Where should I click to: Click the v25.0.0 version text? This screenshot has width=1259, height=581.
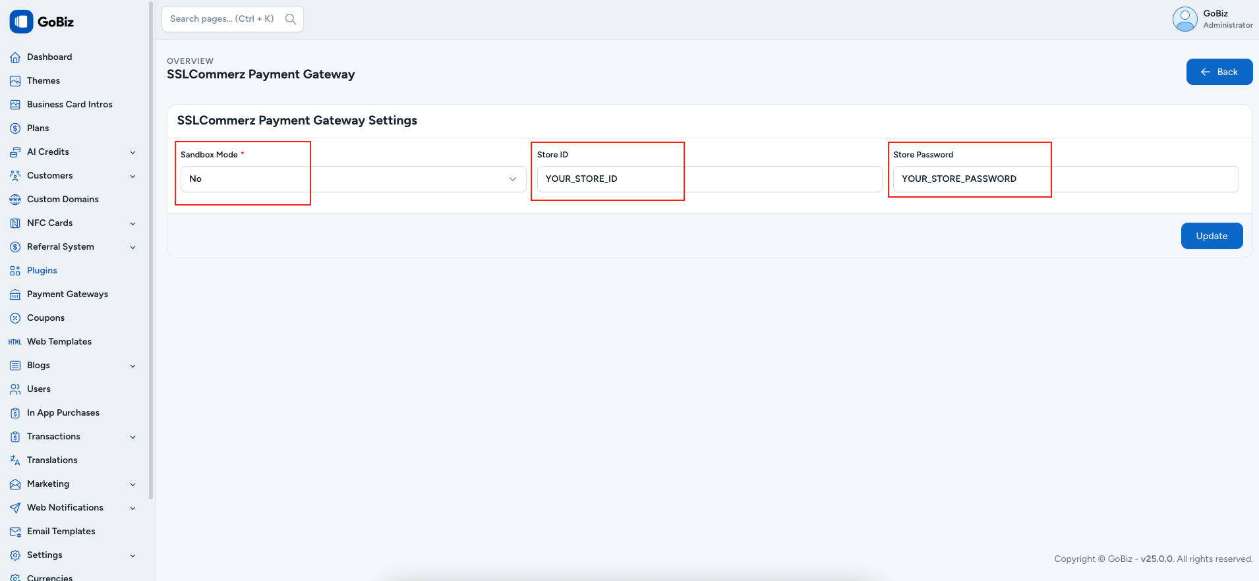[1157, 559]
